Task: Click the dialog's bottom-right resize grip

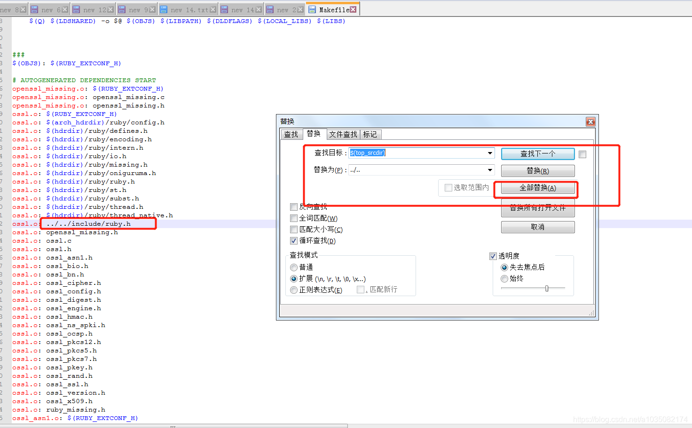Action: tap(591, 313)
